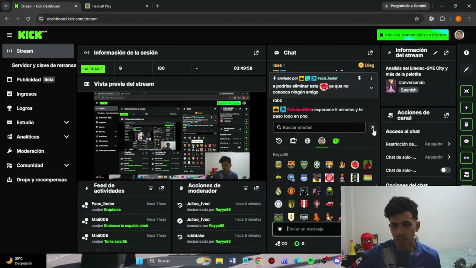Toggle the session info broadcast icon in sidebar
The image size is (476, 268).
point(466,158)
